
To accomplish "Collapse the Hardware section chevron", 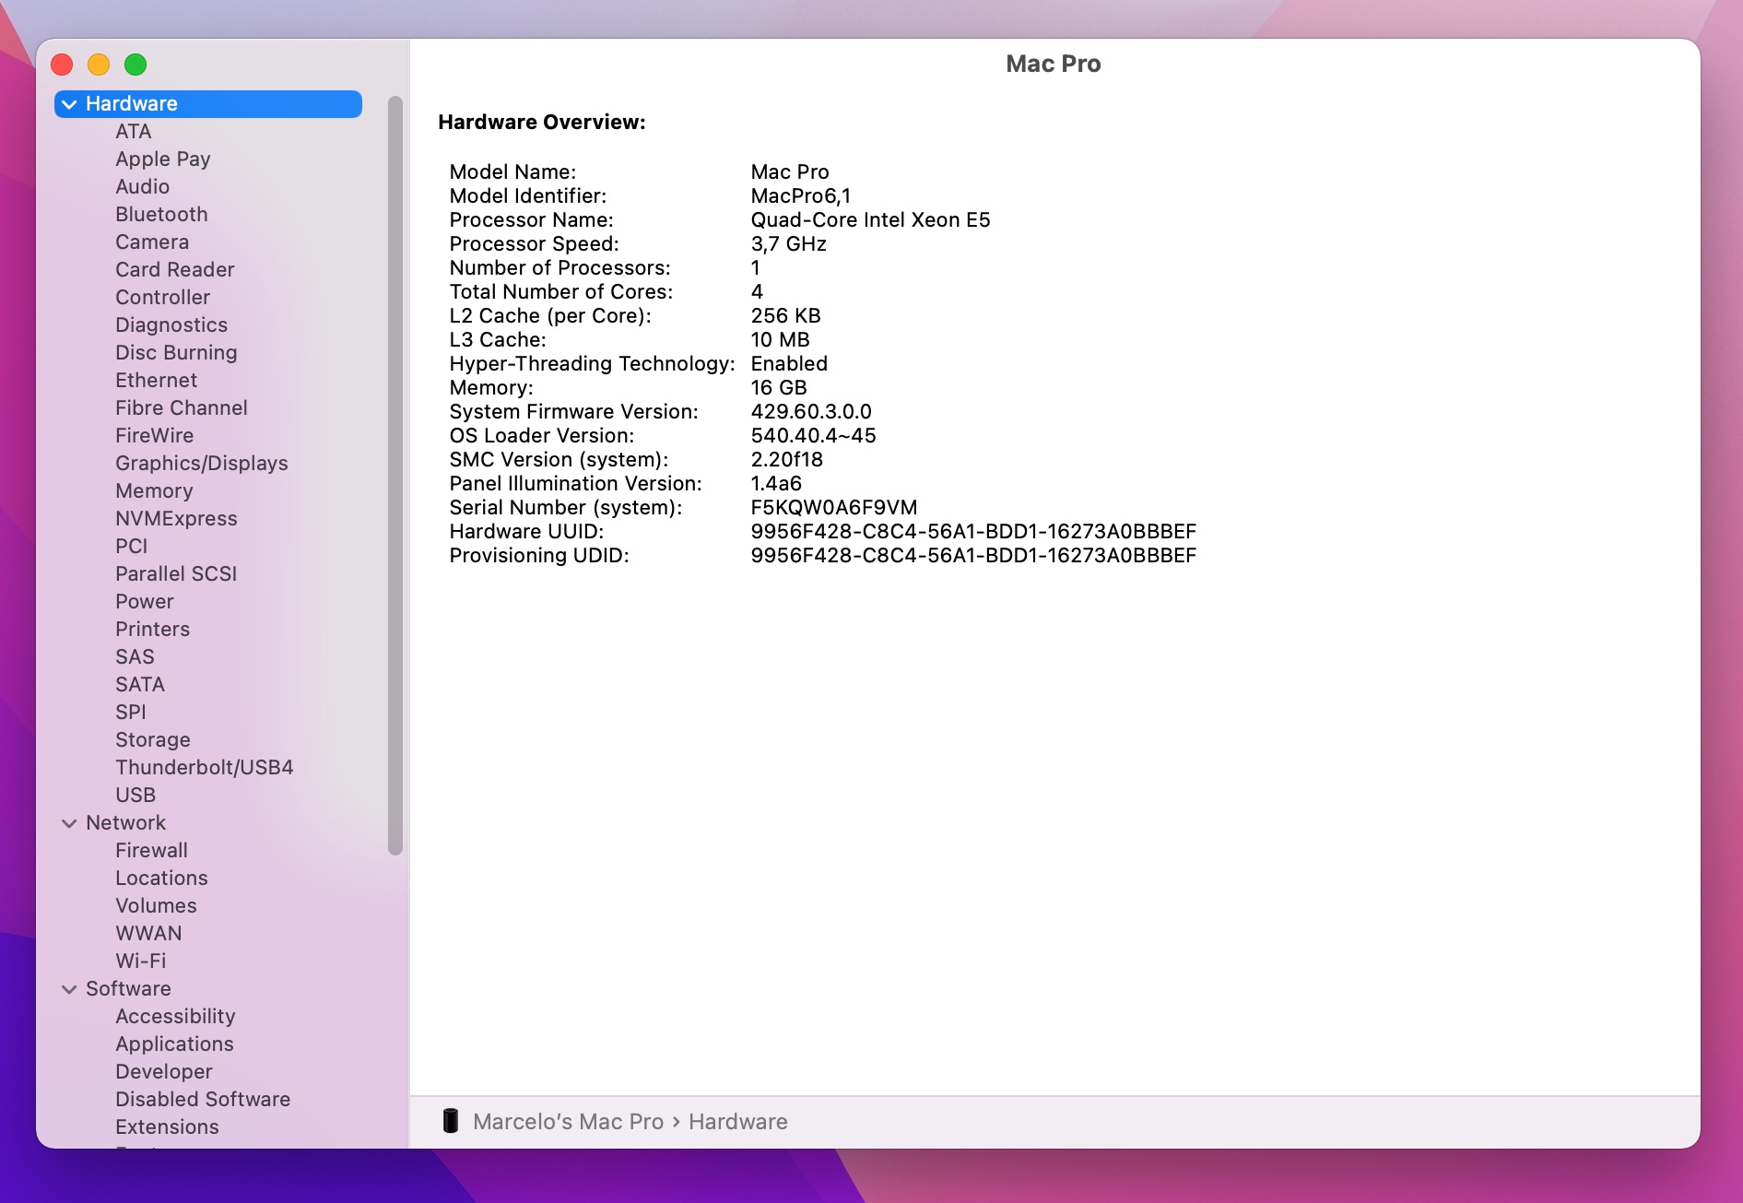I will click(69, 104).
